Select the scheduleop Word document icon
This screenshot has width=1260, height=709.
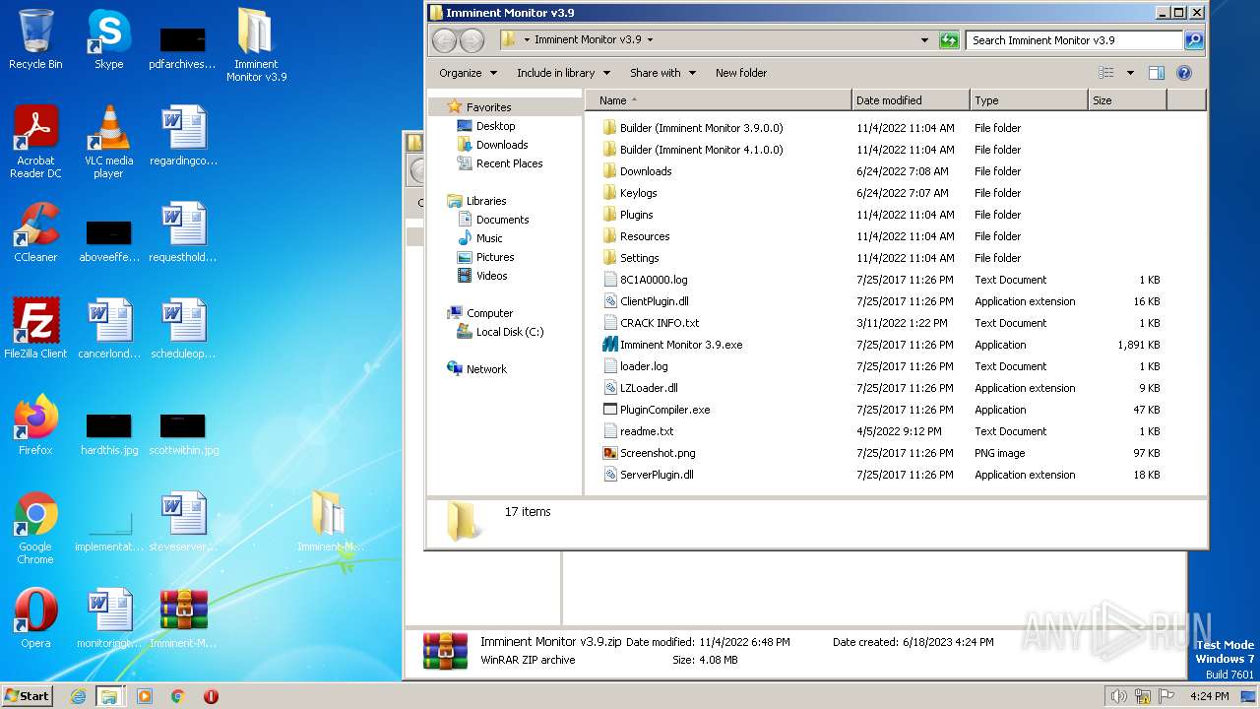click(x=183, y=329)
